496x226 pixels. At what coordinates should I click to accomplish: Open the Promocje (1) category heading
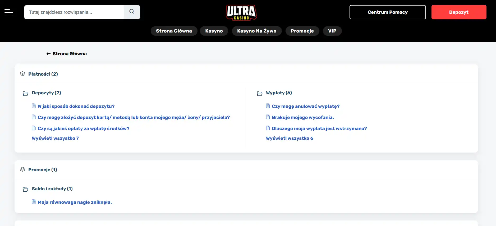43,170
